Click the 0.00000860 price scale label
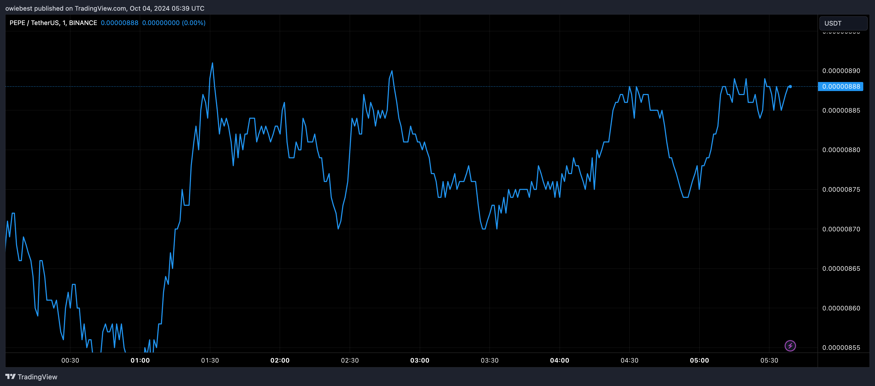Screen dimensions: 875x386 (841, 308)
